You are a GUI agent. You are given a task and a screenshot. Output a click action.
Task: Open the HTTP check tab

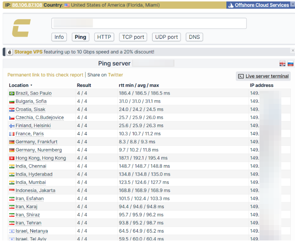(104, 37)
